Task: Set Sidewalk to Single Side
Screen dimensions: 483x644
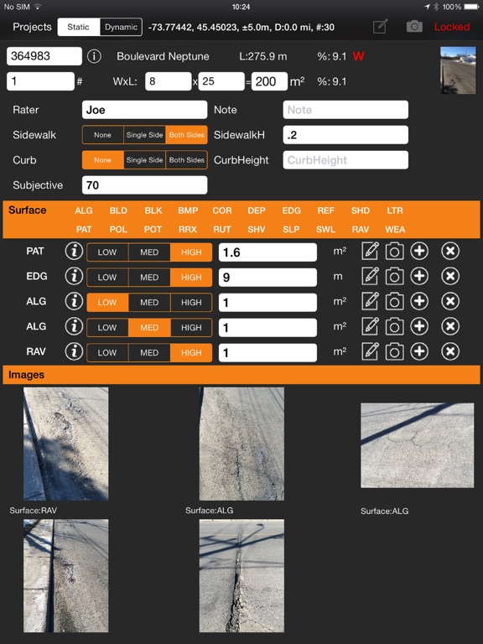Action: pyautogui.click(x=144, y=135)
